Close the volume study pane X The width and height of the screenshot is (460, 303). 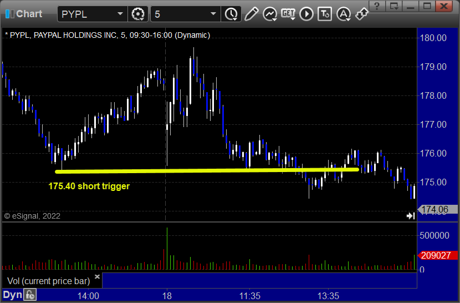pos(98,276)
